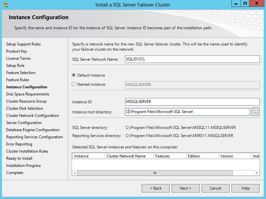This screenshot has width=266, height=199.
Task: Maximize the setup window
Action: click(x=245, y=3)
